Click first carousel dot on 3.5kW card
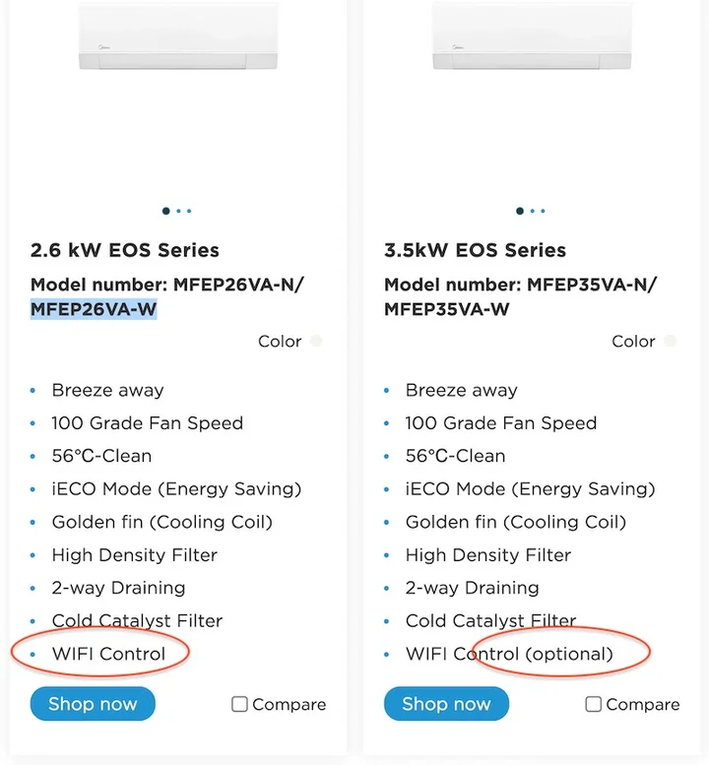 click(x=519, y=211)
